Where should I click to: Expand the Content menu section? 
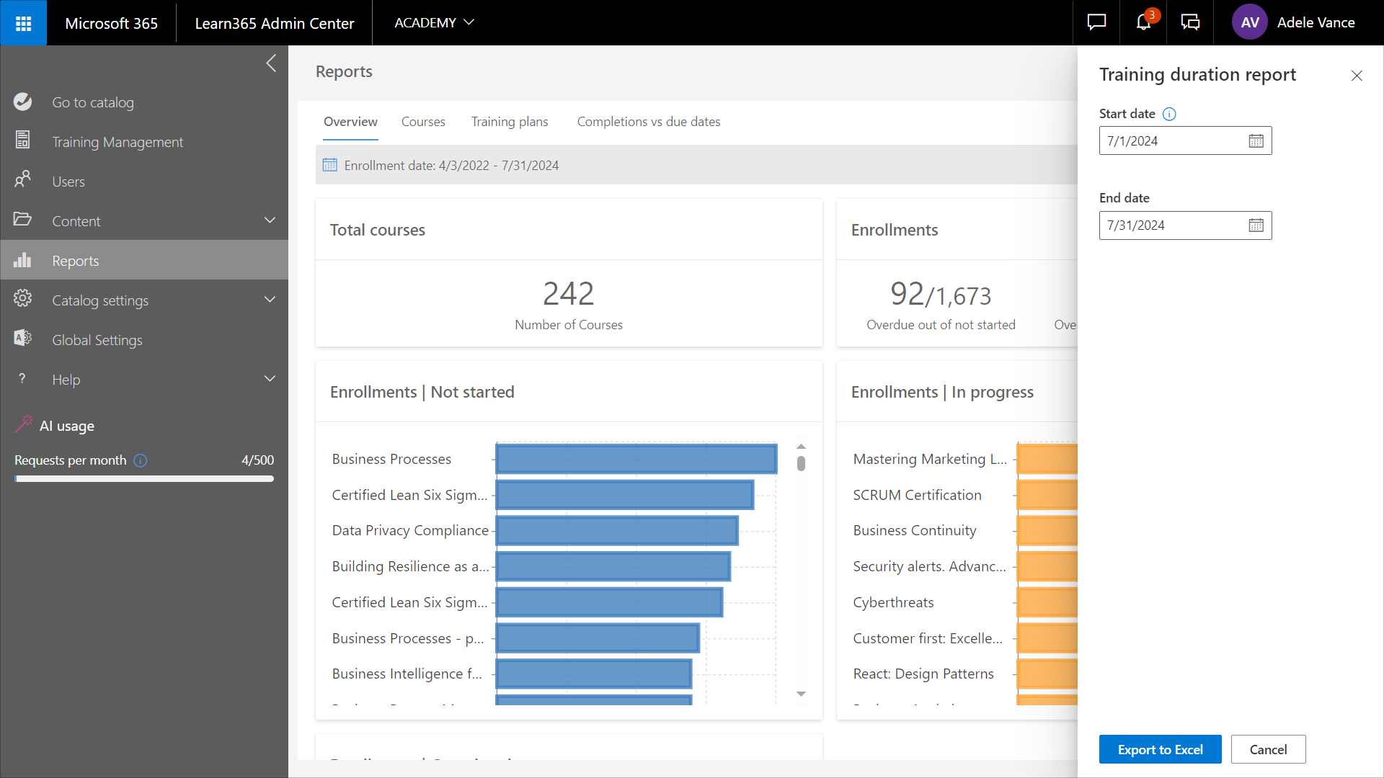pyautogui.click(x=270, y=220)
